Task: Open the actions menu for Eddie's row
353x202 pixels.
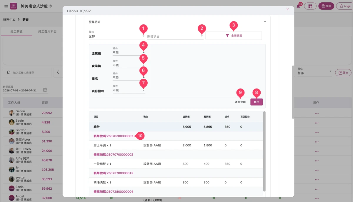Action: click(x=317, y=123)
